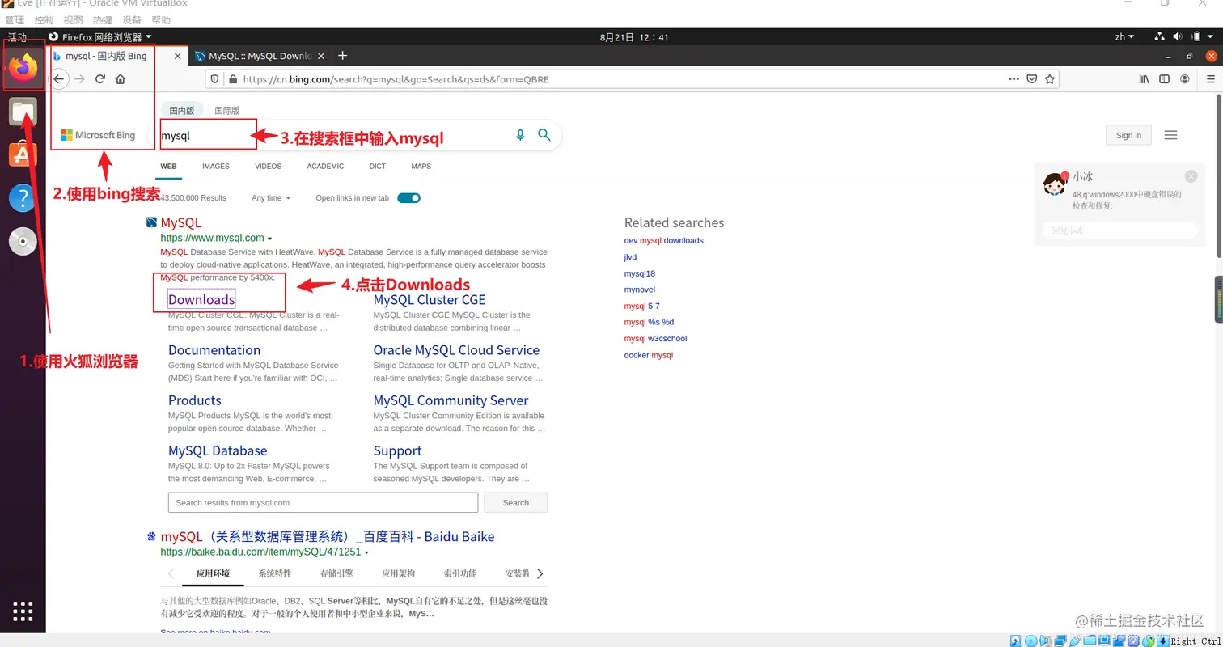The image size is (1223, 647).
Task: Open tracking protection shield icon
Action: (x=214, y=79)
